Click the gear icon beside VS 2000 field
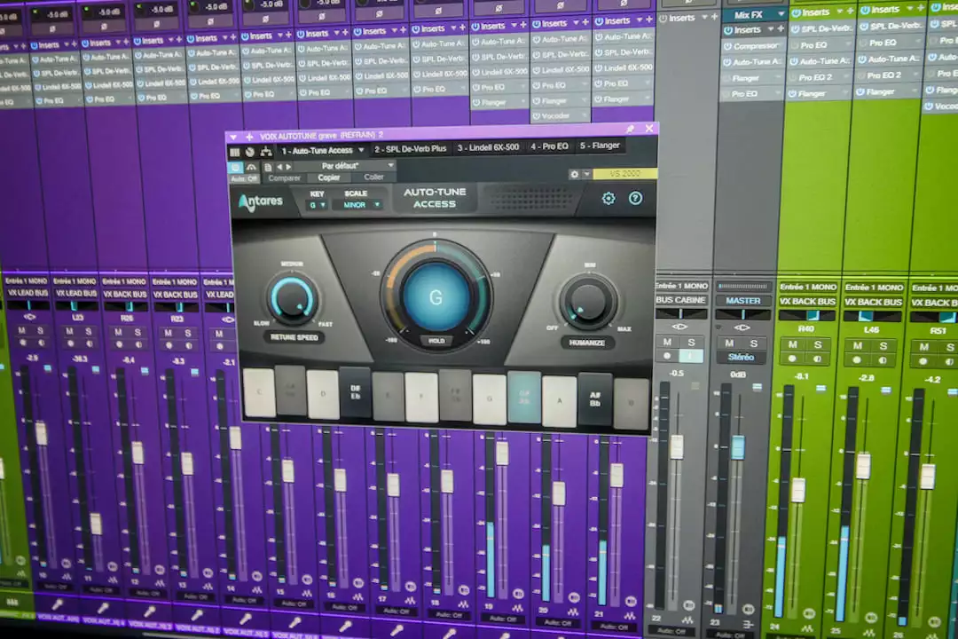 574,174
